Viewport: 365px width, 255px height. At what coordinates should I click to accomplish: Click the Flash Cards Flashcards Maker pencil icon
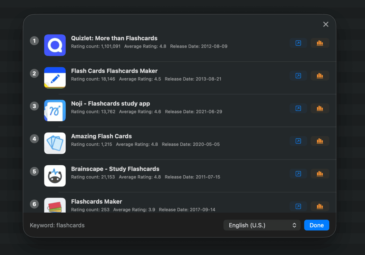coord(55,78)
